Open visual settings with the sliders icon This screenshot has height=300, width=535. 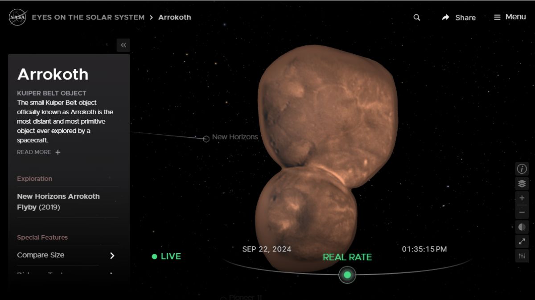(522, 256)
